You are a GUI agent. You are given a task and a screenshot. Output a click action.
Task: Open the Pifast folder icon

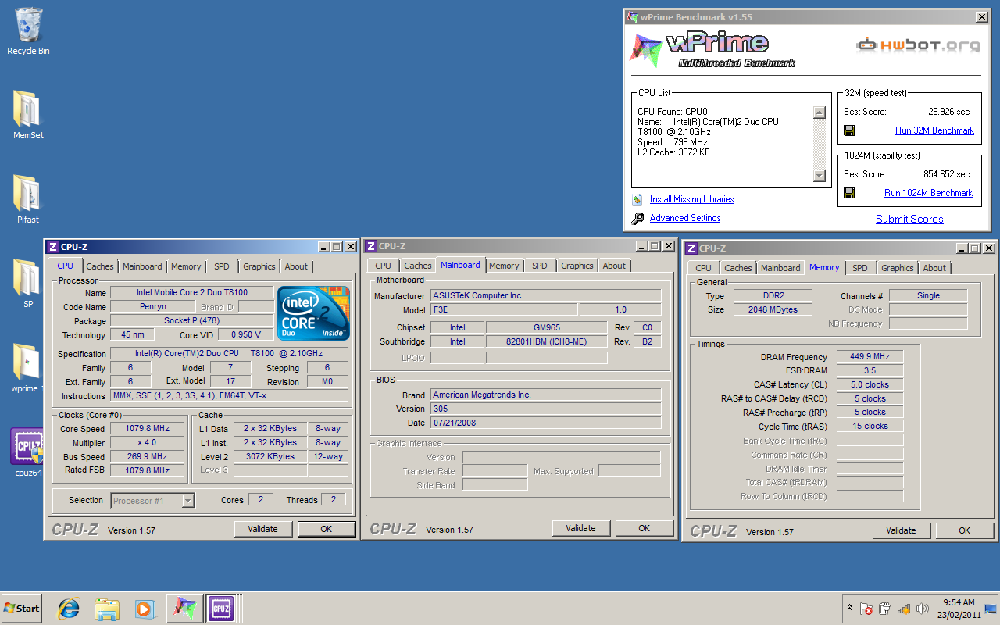28,200
